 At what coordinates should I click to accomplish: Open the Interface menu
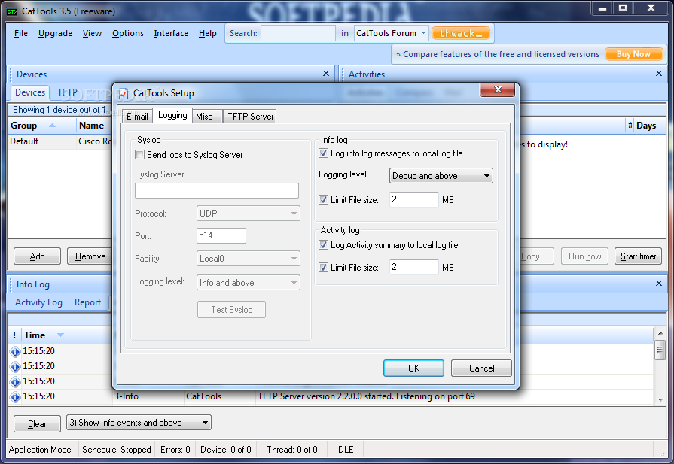tap(171, 33)
